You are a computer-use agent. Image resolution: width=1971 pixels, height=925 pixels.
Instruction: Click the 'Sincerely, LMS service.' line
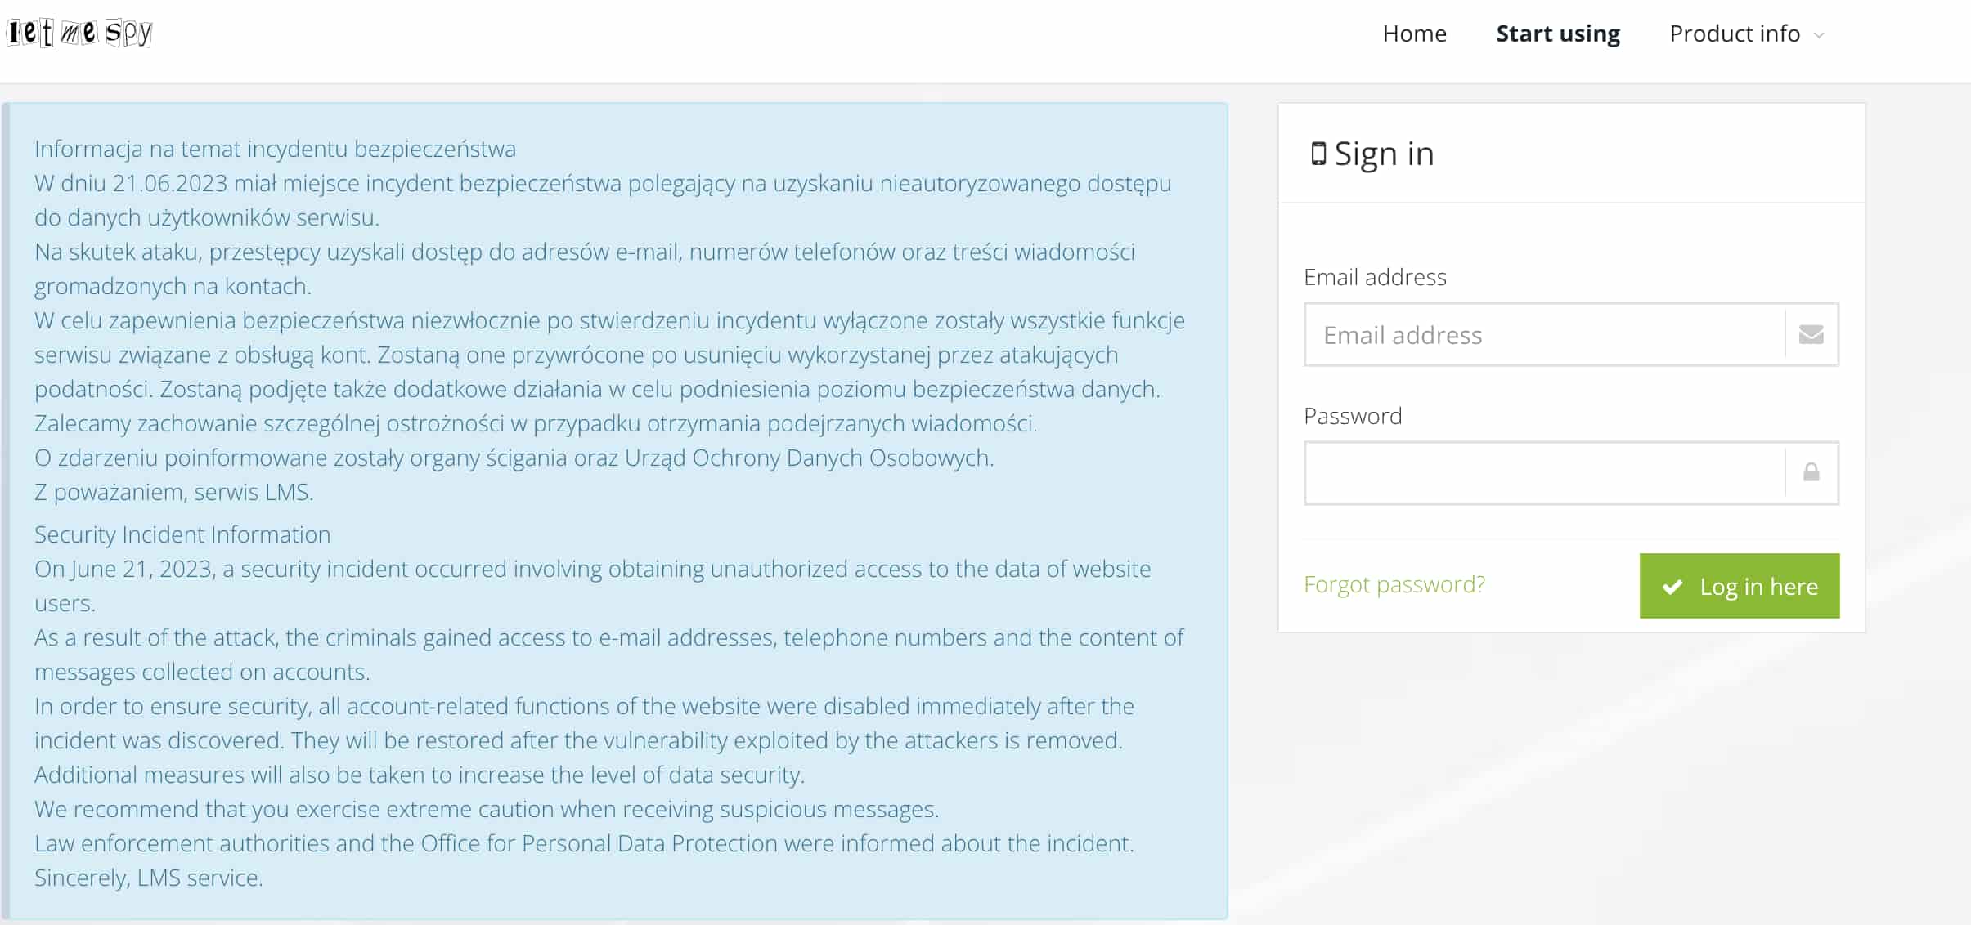coord(148,878)
